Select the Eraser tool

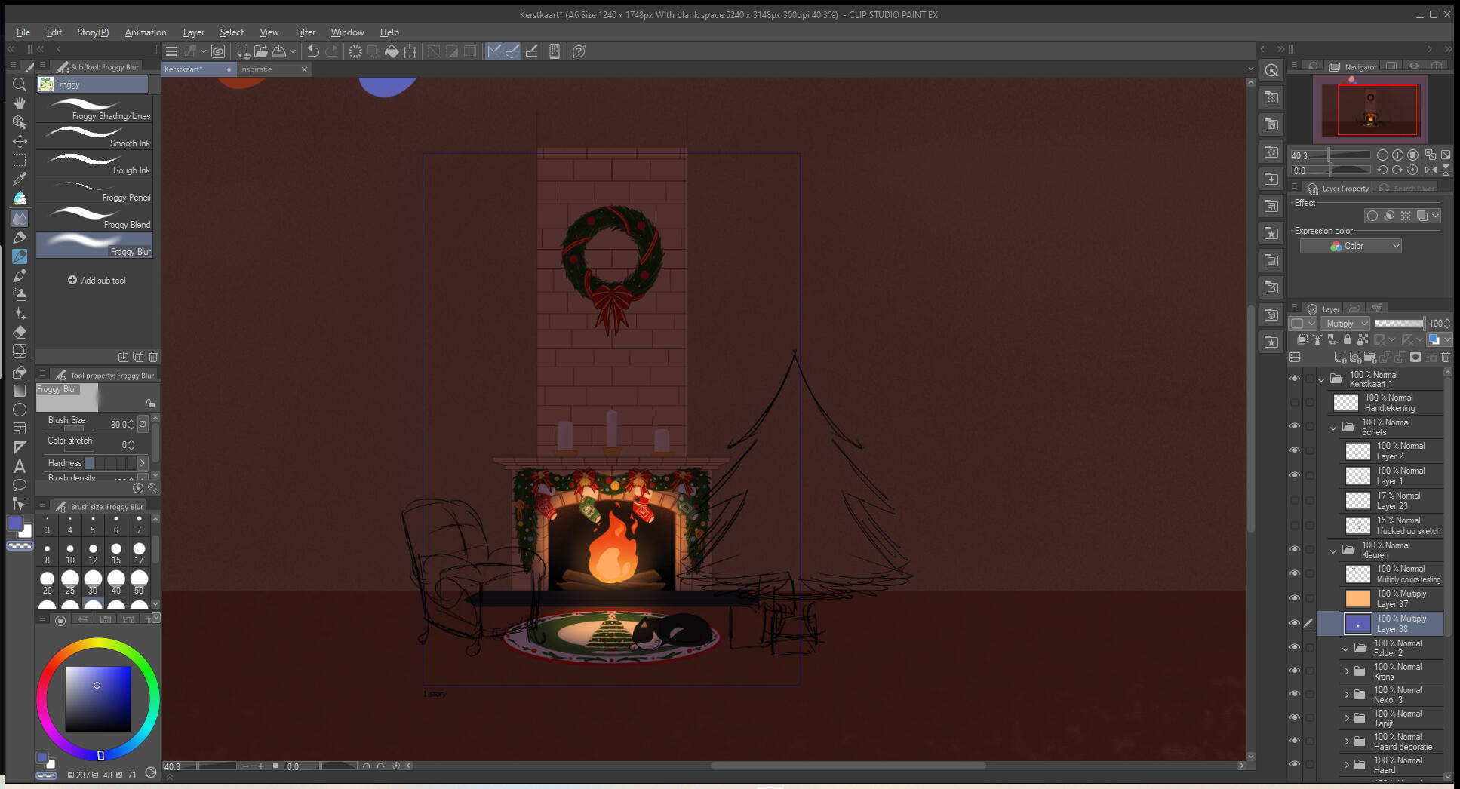tap(20, 332)
